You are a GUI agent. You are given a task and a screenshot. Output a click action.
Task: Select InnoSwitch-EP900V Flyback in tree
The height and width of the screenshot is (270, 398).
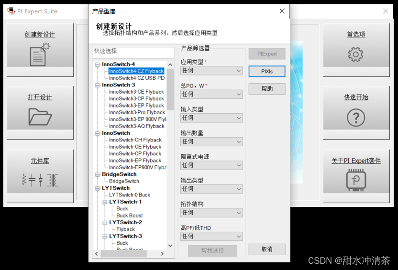click(x=138, y=167)
